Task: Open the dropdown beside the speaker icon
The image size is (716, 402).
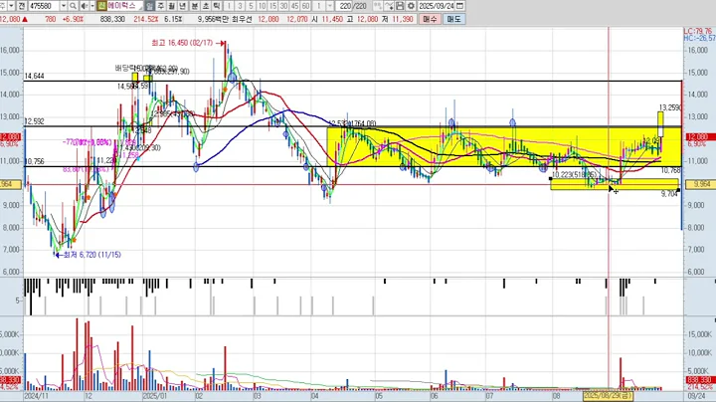Action: (92, 6)
